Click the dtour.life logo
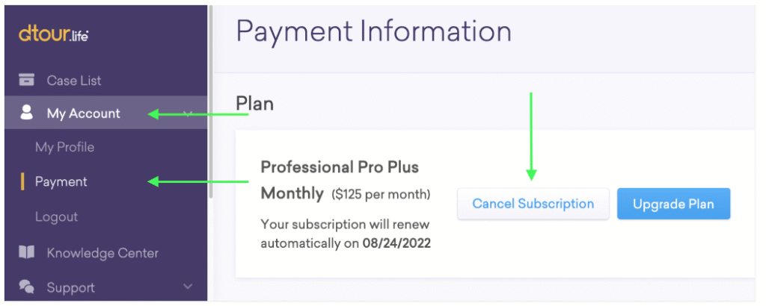Image resolution: width=766 pixels, height=306 pixels. 54,34
